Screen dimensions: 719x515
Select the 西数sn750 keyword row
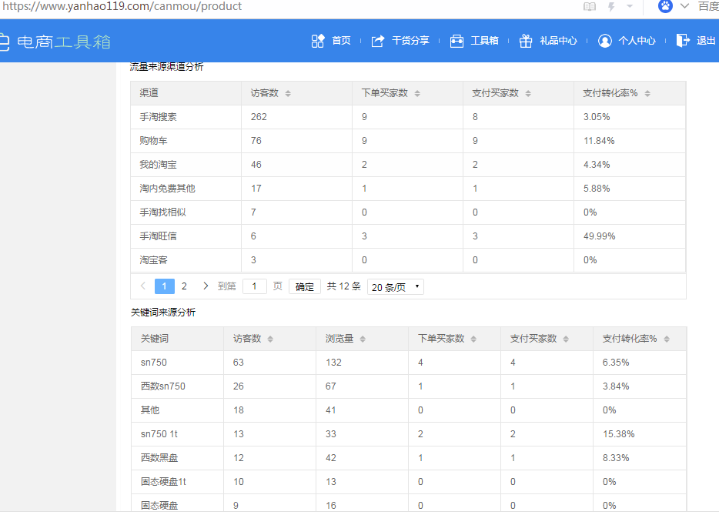pos(409,386)
